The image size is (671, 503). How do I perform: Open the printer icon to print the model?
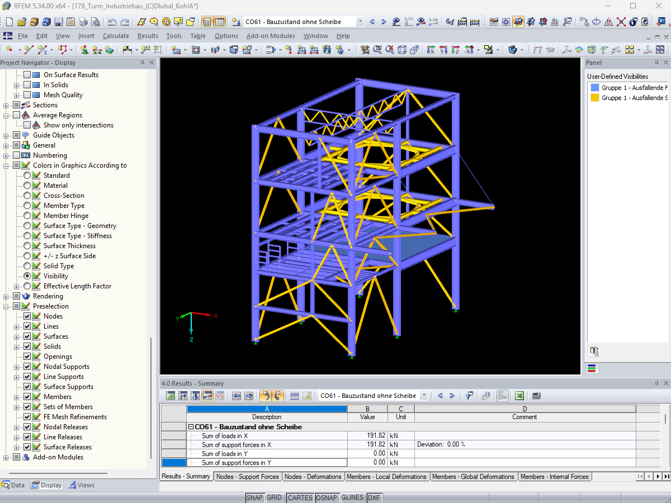(x=83, y=21)
